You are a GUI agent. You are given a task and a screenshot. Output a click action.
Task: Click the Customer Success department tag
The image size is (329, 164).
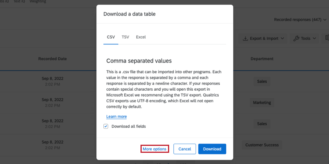[x=262, y=145]
